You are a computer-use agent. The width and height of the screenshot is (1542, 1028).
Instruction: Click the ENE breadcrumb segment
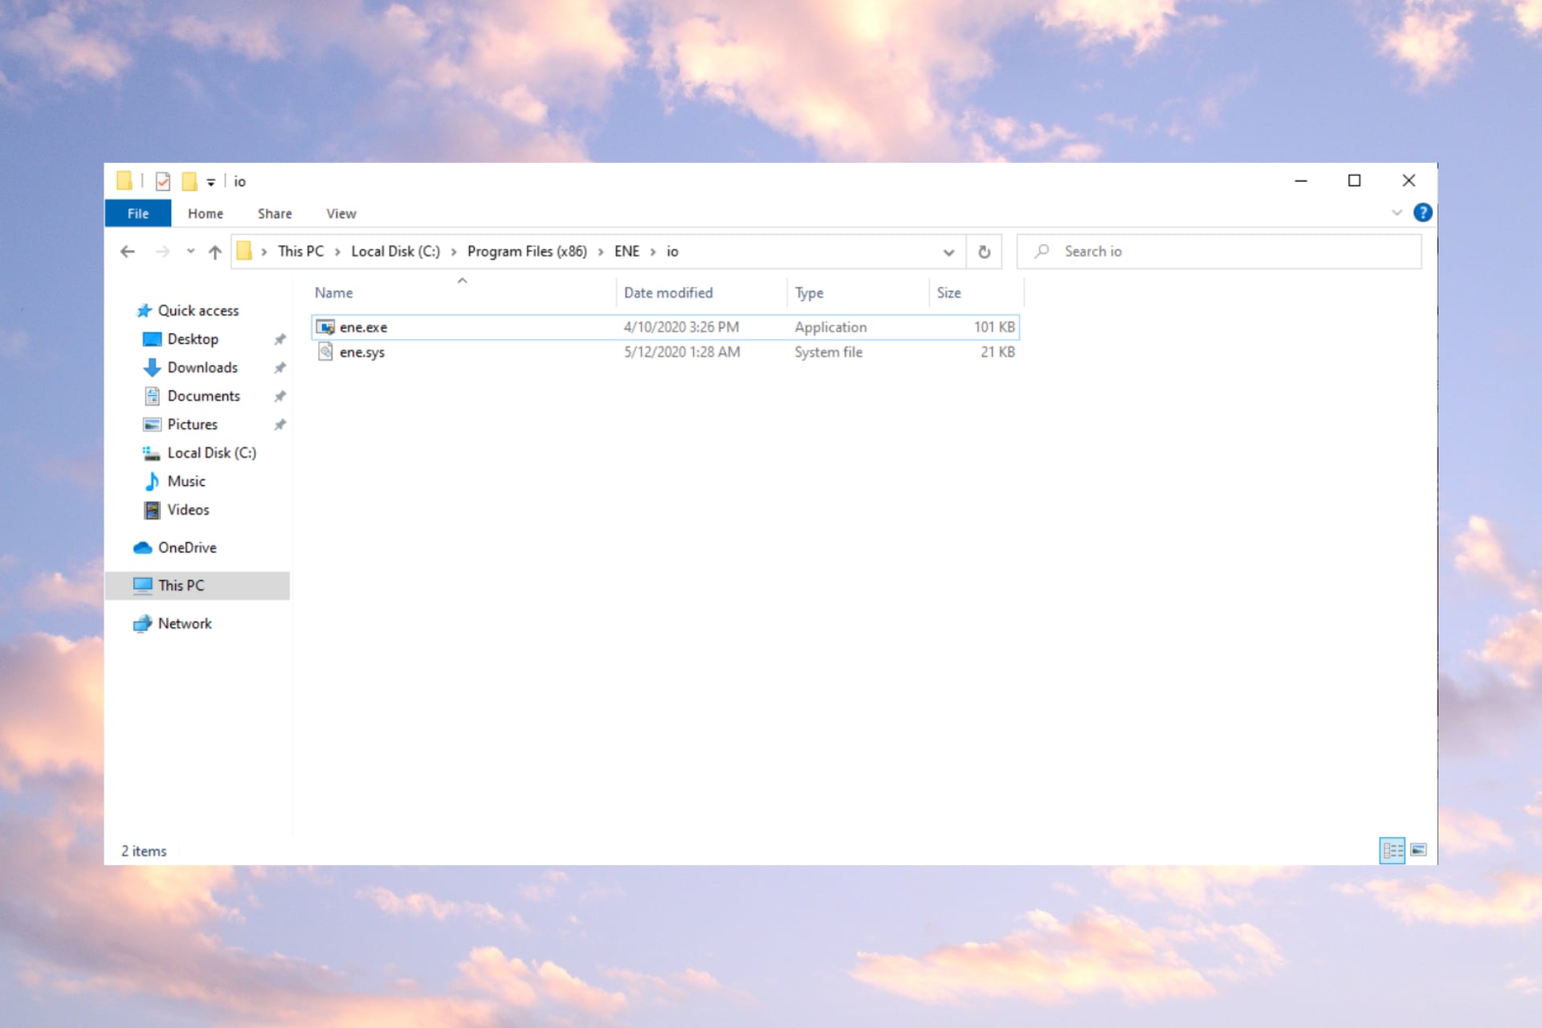(x=626, y=251)
